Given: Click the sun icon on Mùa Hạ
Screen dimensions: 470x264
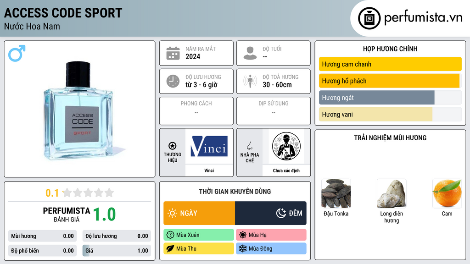Looking at the screenshot, I should pos(243,235).
